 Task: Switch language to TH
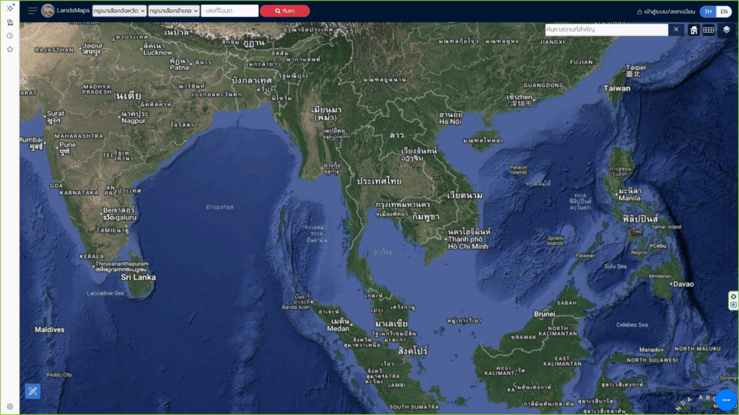click(x=708, y=12)
